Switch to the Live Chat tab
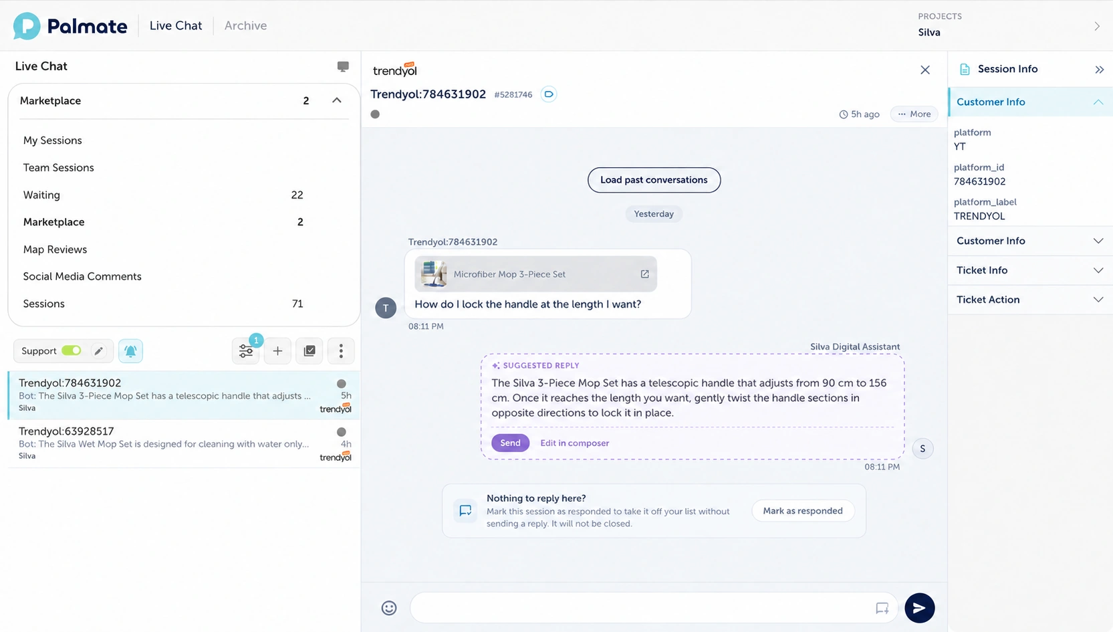This screenshot has width=1113, height=632. tap(176, 25)
